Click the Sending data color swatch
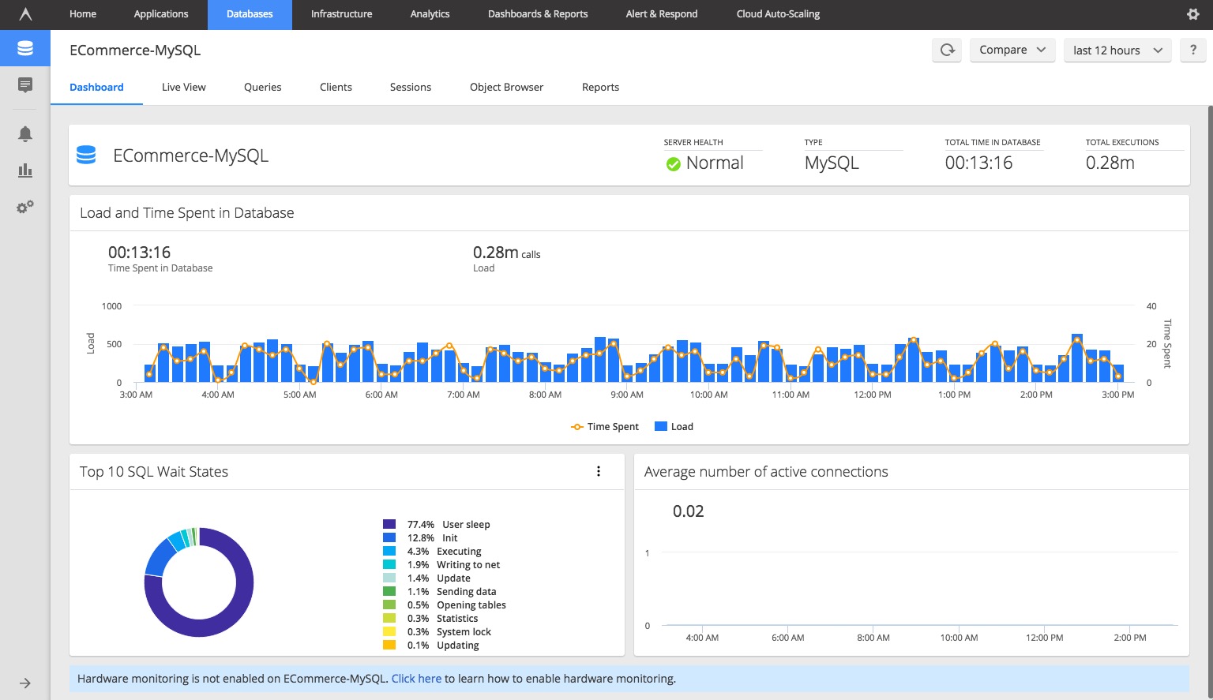The image size is (1213, 700). point(389,592)
